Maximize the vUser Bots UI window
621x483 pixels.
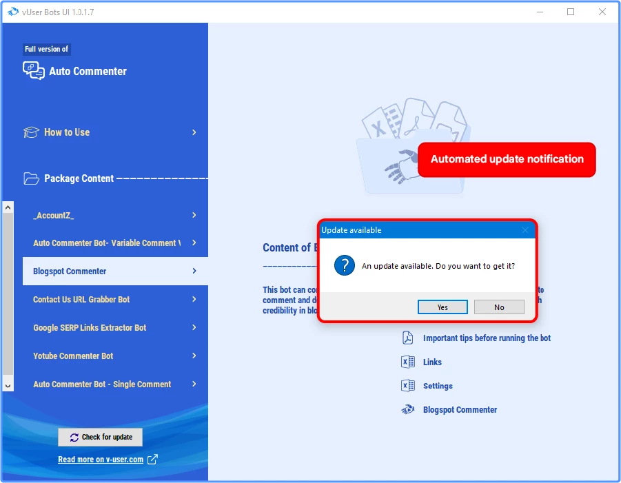click(571, 12)
